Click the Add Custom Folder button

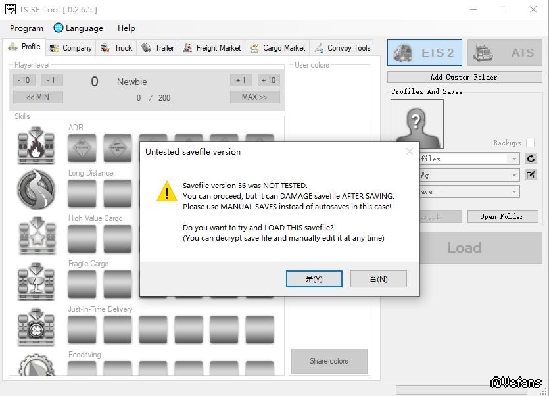click(464, 77)
